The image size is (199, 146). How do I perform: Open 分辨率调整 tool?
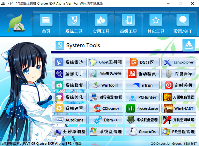click(x=69, y=131)
